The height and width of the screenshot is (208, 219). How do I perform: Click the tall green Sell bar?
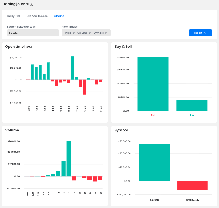point(153,84)
